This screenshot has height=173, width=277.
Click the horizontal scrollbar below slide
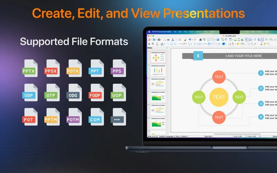(x=237, y=134)
